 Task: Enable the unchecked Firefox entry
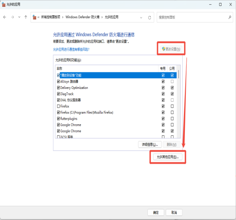pos(58,106)
